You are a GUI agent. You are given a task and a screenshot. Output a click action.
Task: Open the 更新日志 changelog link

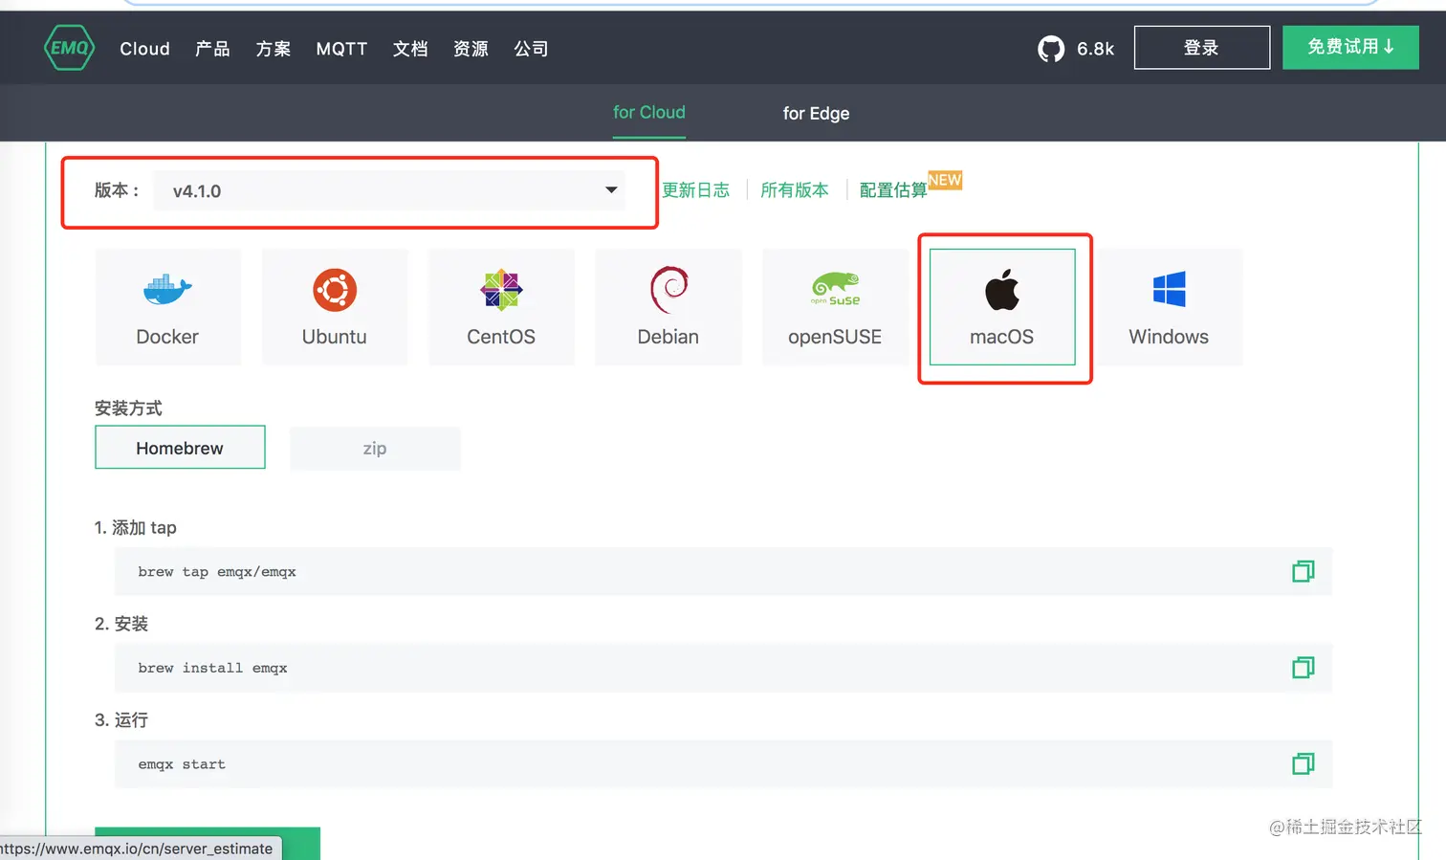click(696, 190)
